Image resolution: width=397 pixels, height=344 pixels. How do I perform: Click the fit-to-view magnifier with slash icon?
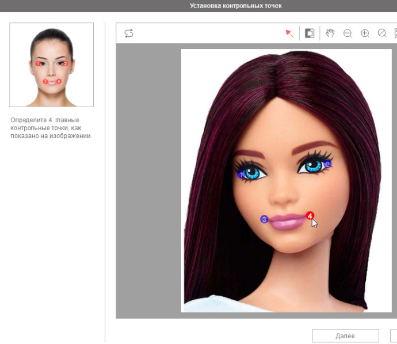point(382,33)
